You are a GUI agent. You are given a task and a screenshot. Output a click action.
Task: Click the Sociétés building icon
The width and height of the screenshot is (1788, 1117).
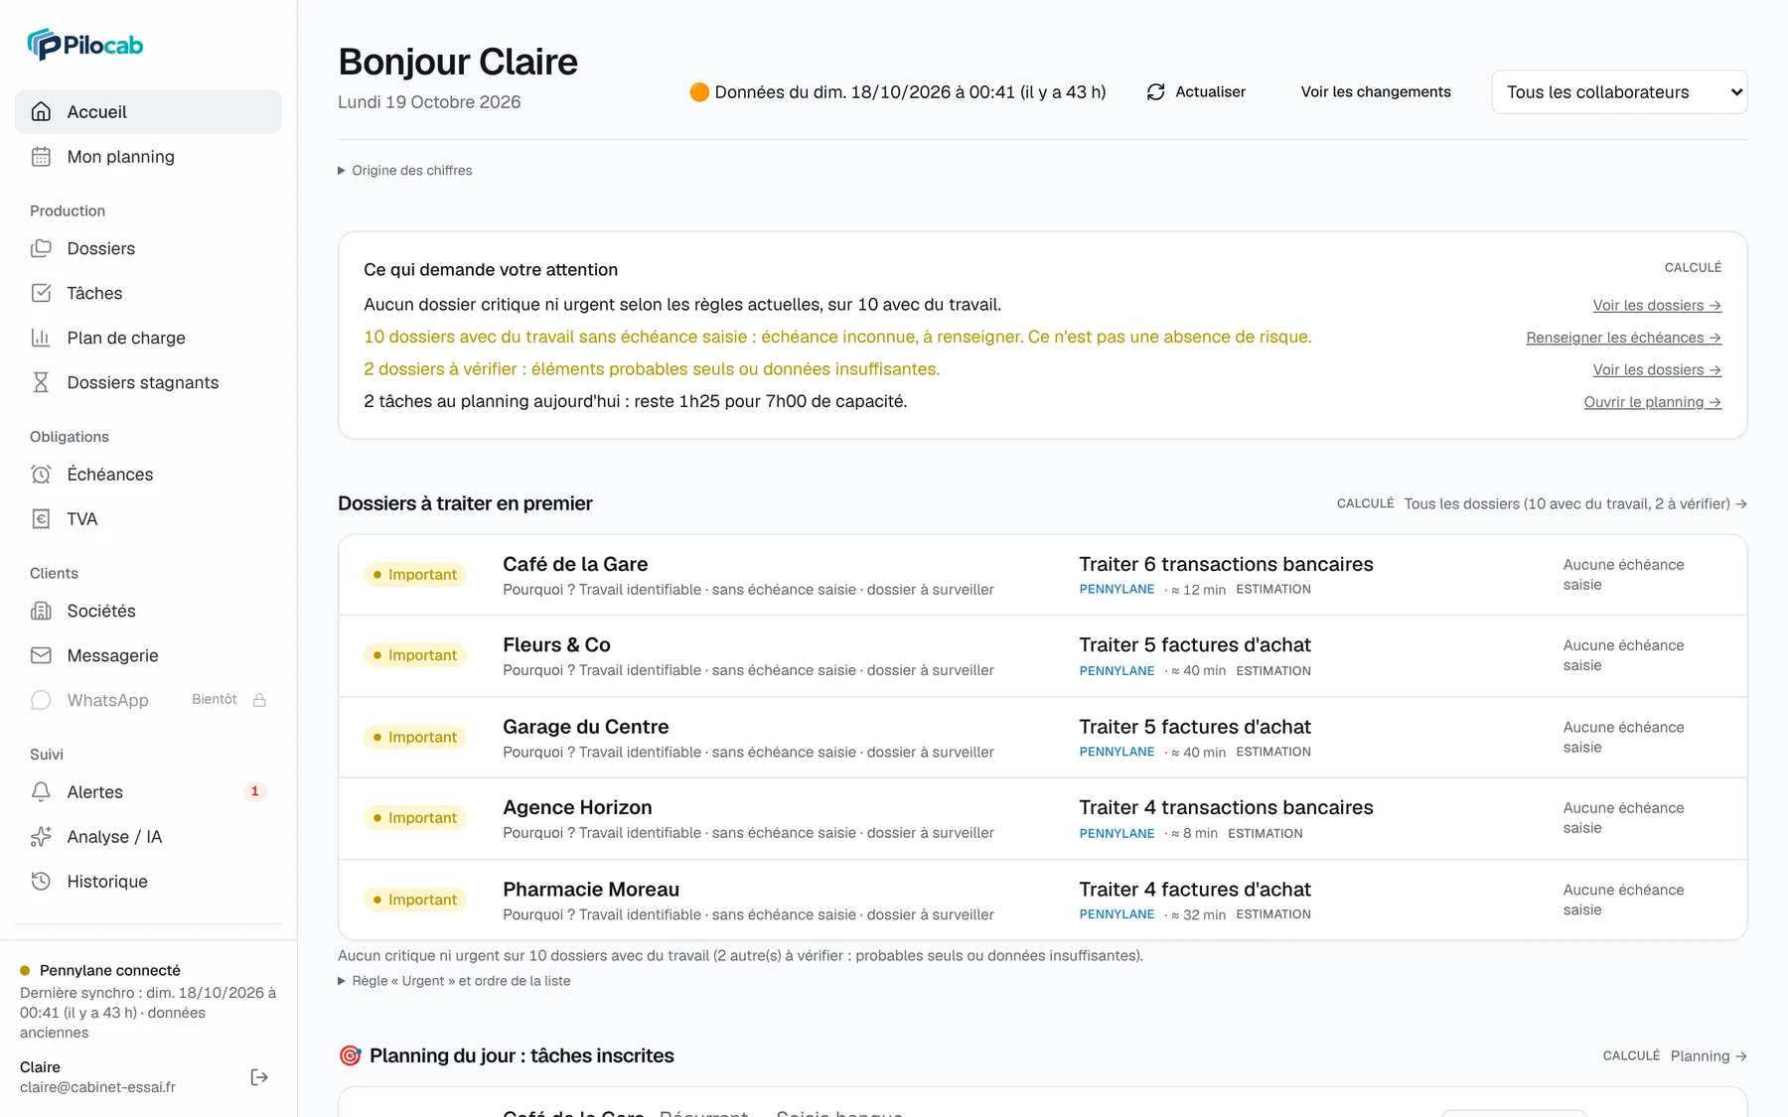41,611
